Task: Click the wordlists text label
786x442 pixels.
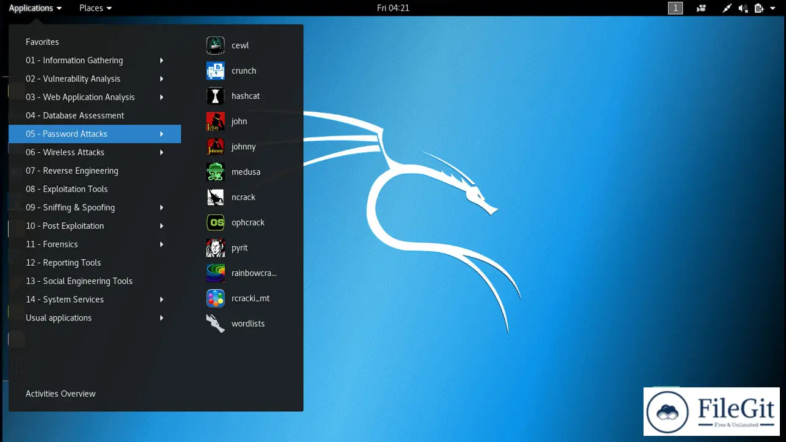Action: (x=248, y=324)
